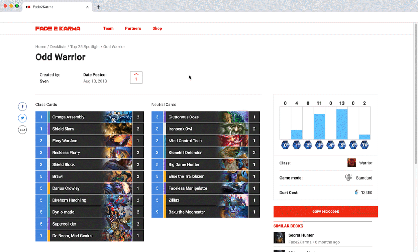Viewport: 418px width, 252px height.
Task: Select Stonehill Defender card row
Action: point(206,153)
